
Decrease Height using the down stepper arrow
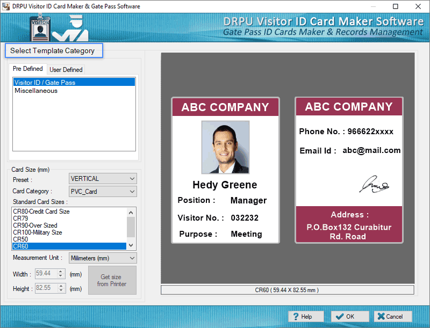click(61, 290)
